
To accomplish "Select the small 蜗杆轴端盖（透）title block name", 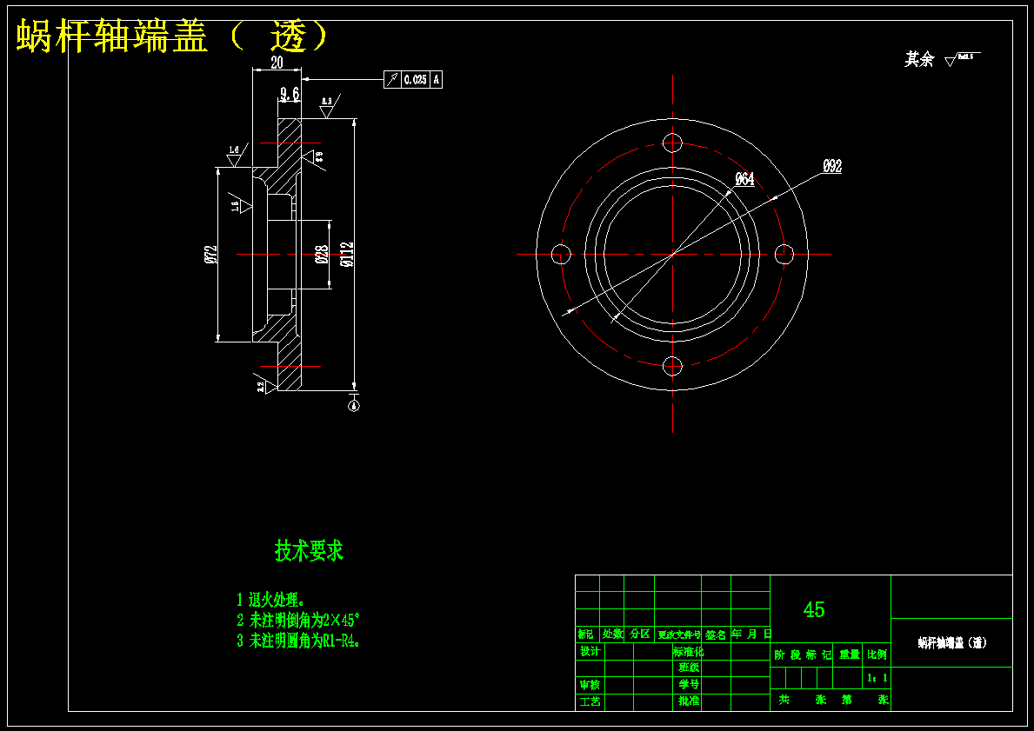I will tap(952, 642).
